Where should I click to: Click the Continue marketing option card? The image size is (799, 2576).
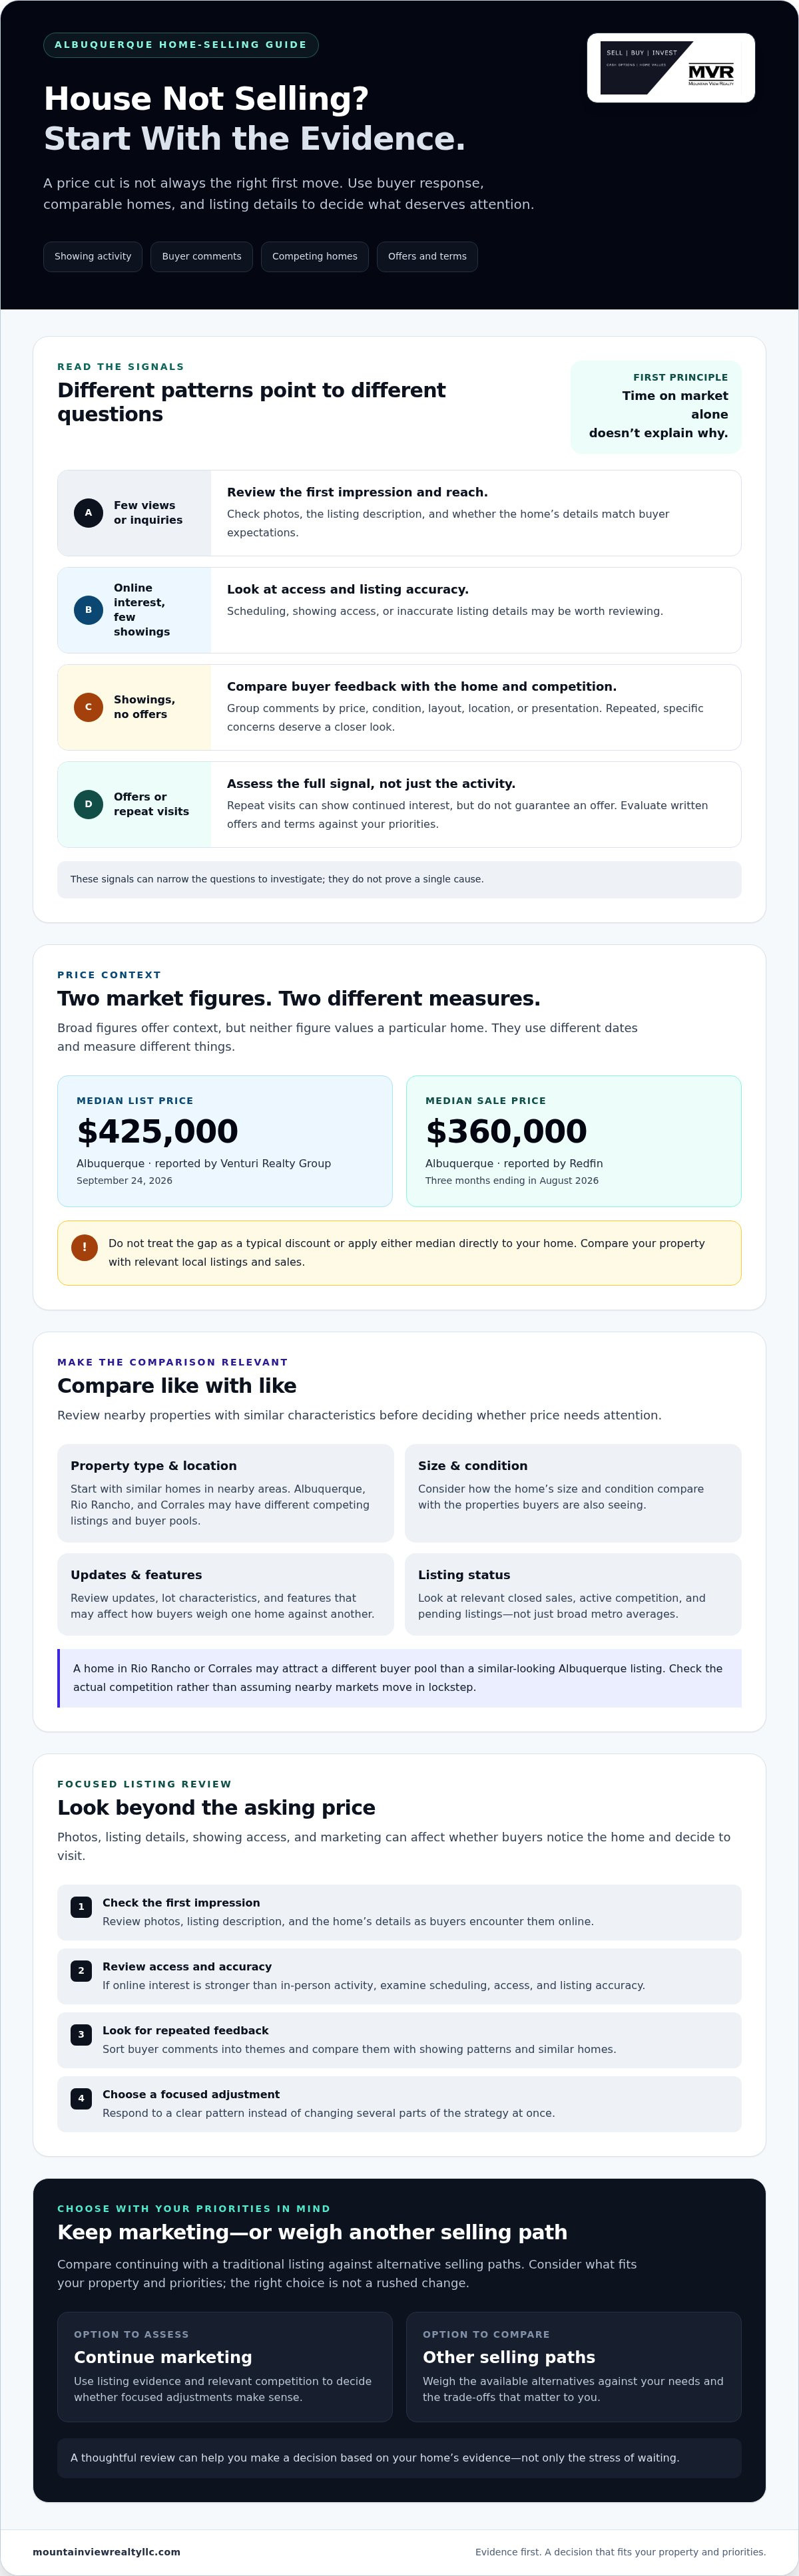pyautogui.click(x=225, y=2367)
